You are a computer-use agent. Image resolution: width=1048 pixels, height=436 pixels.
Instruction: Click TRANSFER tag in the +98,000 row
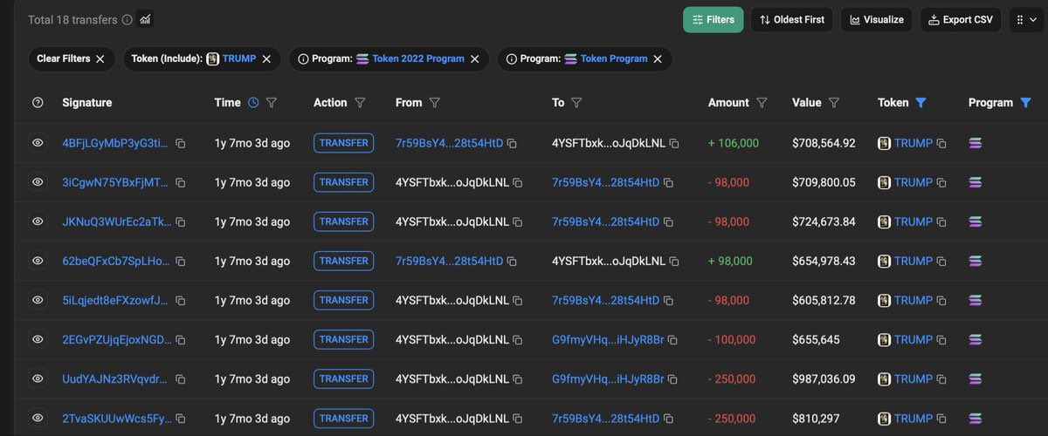click(x=343, y=261)
